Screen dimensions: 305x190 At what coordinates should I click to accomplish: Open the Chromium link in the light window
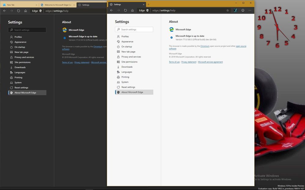pos(205,46)
